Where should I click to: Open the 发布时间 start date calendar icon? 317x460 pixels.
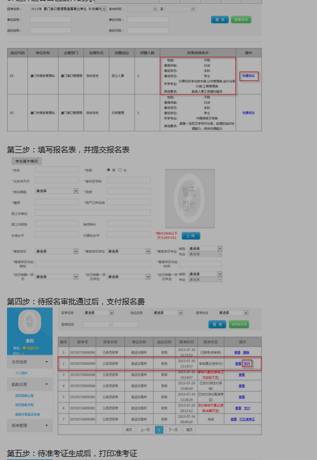point(155,9)
